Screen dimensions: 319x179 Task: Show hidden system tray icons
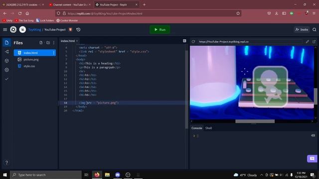262,175
